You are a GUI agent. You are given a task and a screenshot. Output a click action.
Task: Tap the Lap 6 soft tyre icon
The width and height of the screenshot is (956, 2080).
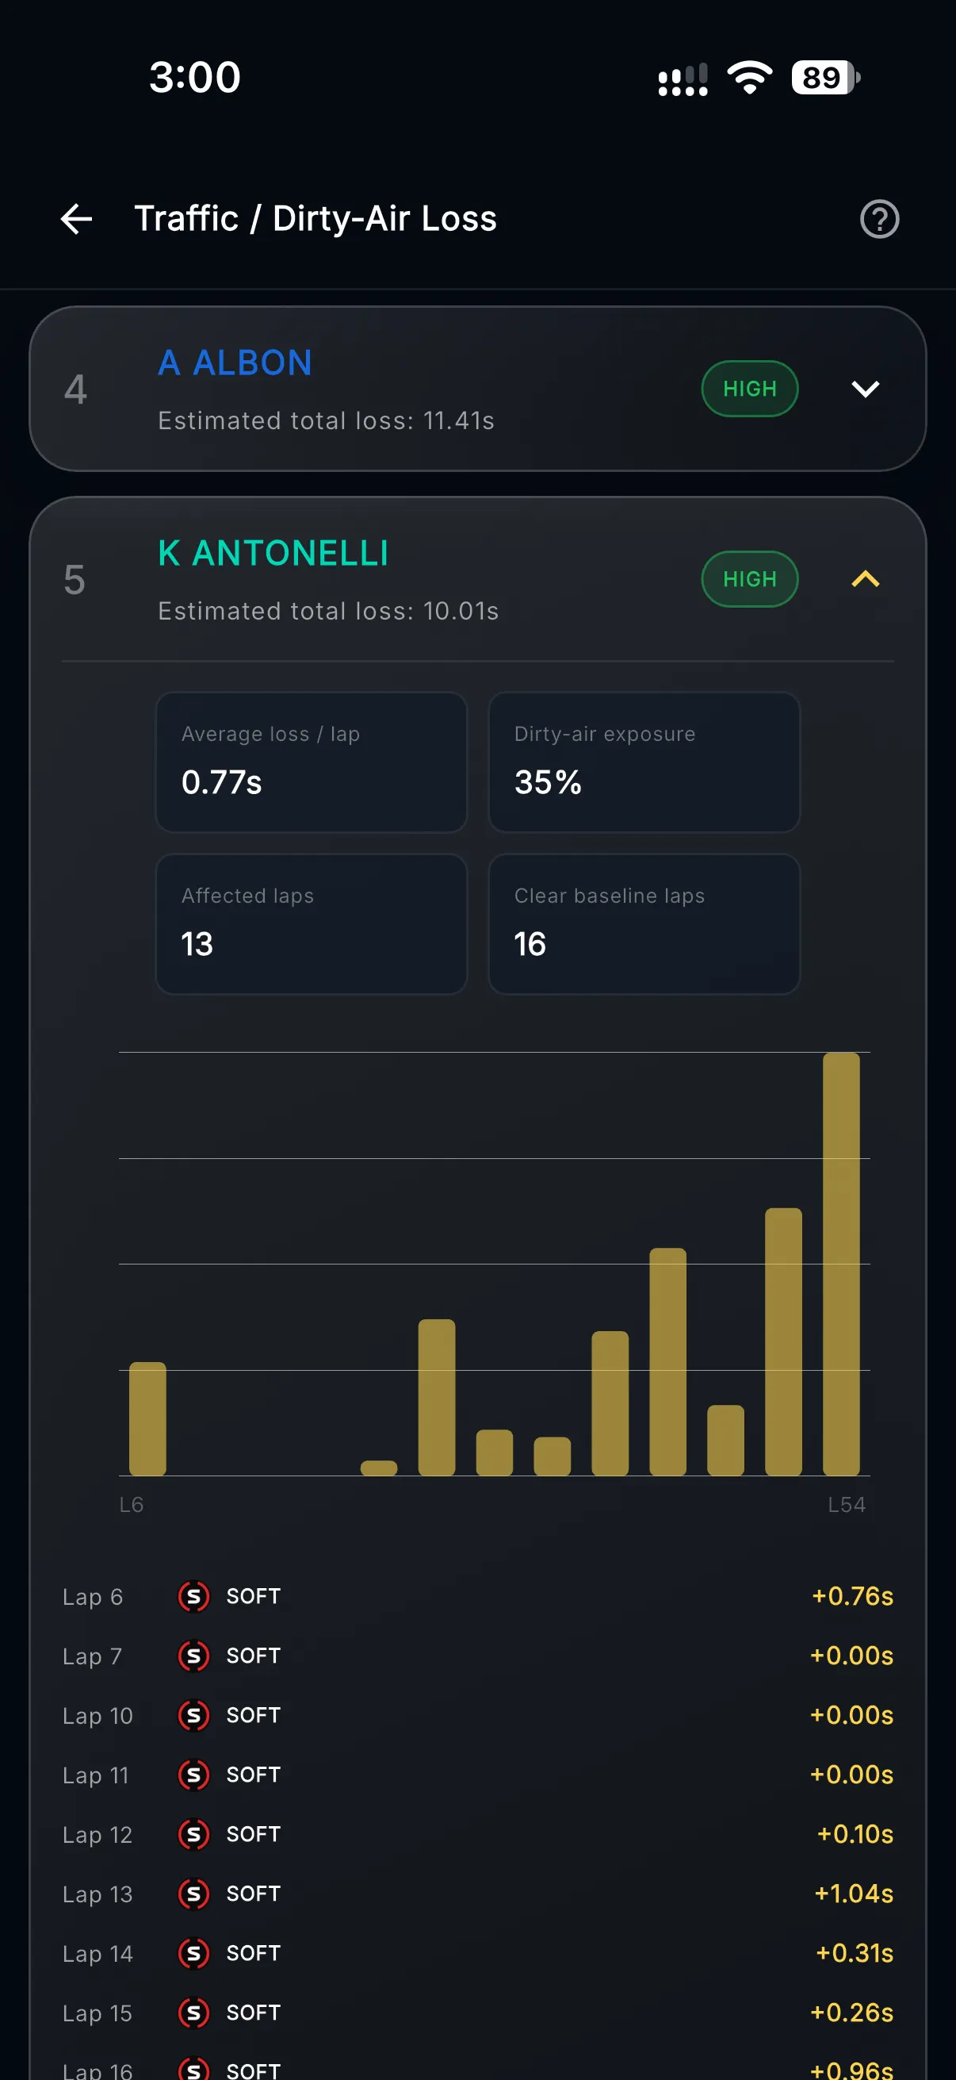click(193, 1596)
